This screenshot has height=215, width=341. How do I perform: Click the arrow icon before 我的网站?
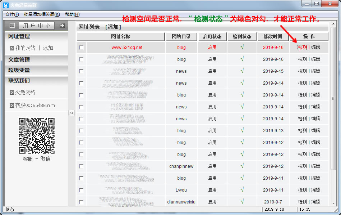(11, 48)
